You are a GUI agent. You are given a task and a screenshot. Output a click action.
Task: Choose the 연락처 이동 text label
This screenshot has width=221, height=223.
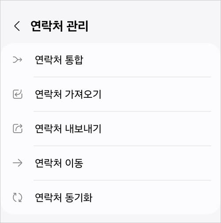point(59,163)
